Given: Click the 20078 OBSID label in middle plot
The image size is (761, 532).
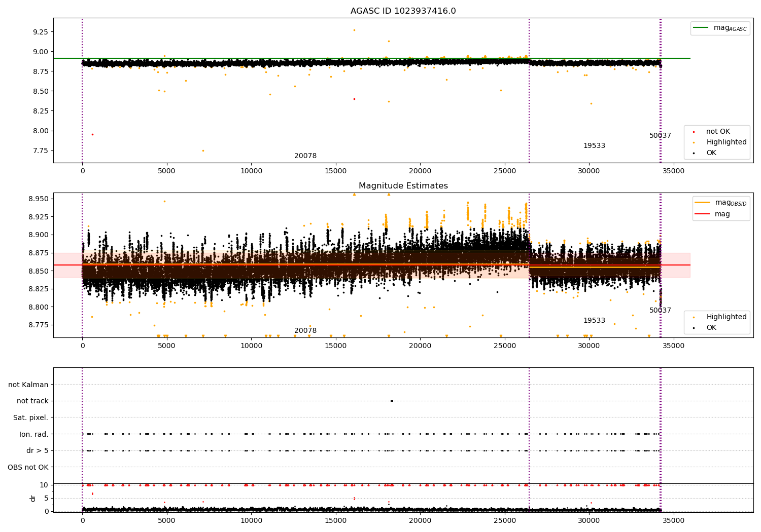Looking at the screenshot, I should pyautogui.click(x=305, y=331).
